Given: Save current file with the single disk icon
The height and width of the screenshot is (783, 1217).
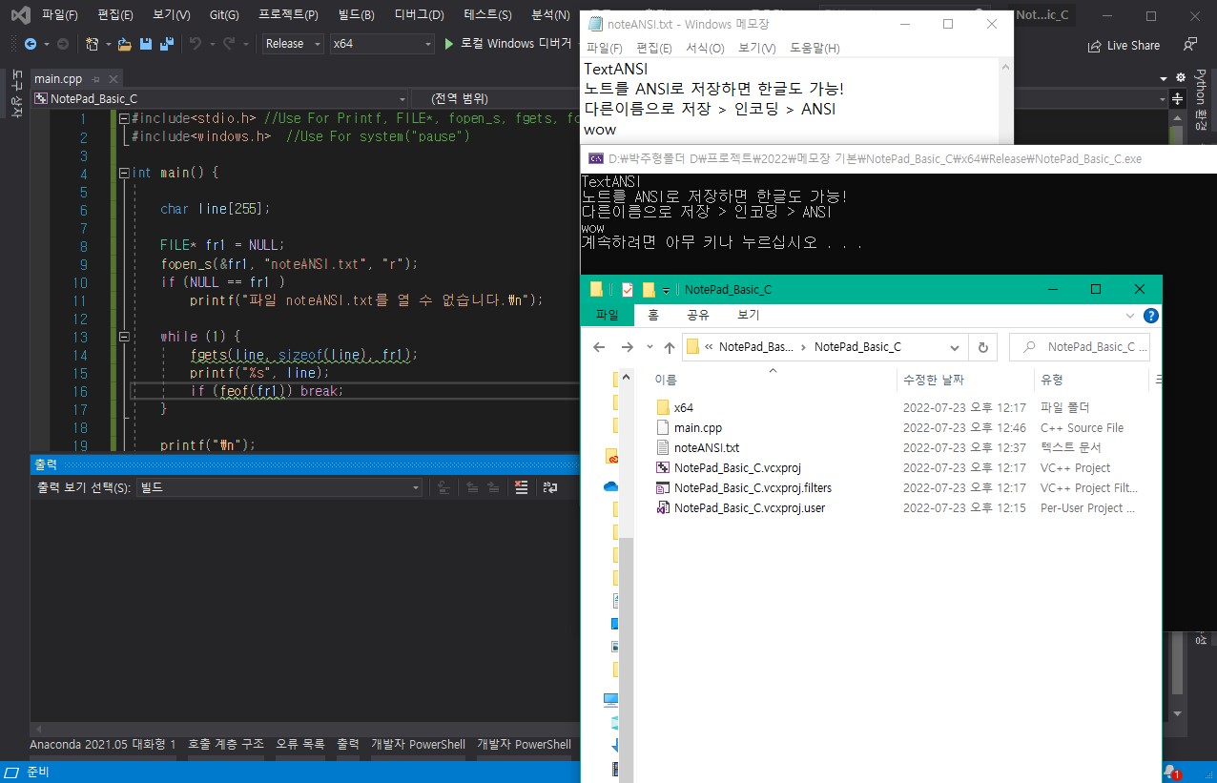Looking at the screenshot, I should pyautogui.click(x=146, y=44).
